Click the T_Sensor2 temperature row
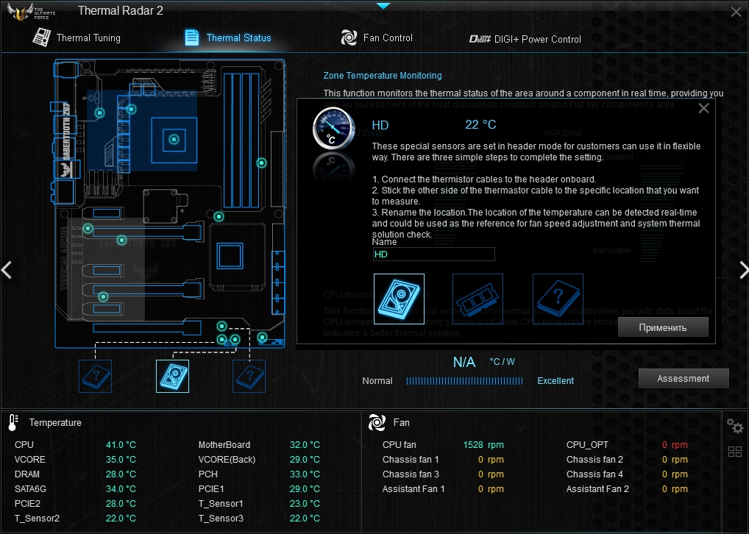The width and height of the screenshot is (749, 534). pyautogui.click(x=76, y=519)
